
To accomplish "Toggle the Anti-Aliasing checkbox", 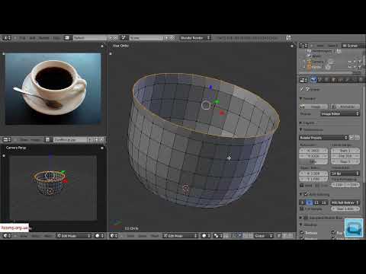I will (x=307, y=194).
